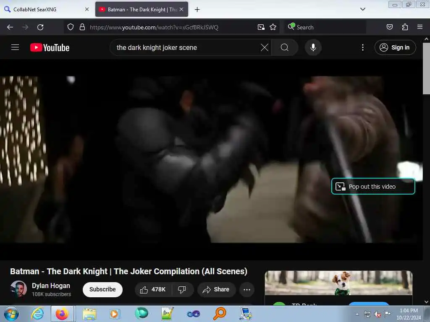Open the Dylan Hogan channel name link

coord(51,286)
